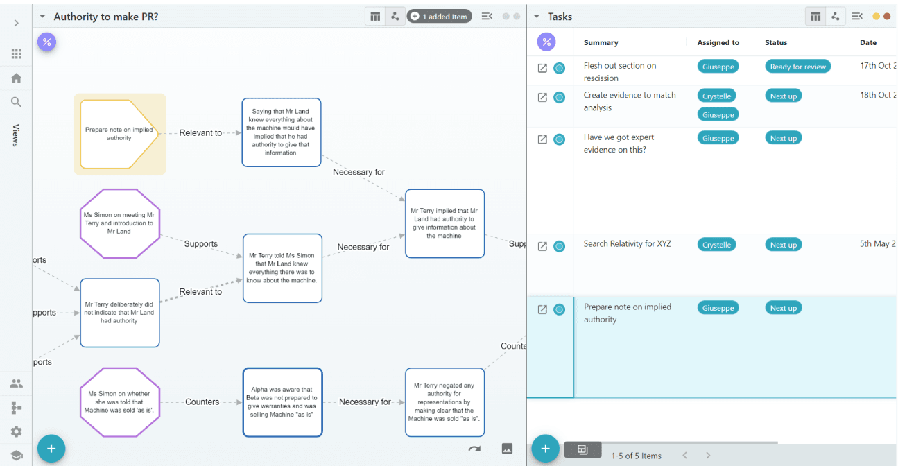
Task: Export graph as image icon
Action: tap(507, 449)
